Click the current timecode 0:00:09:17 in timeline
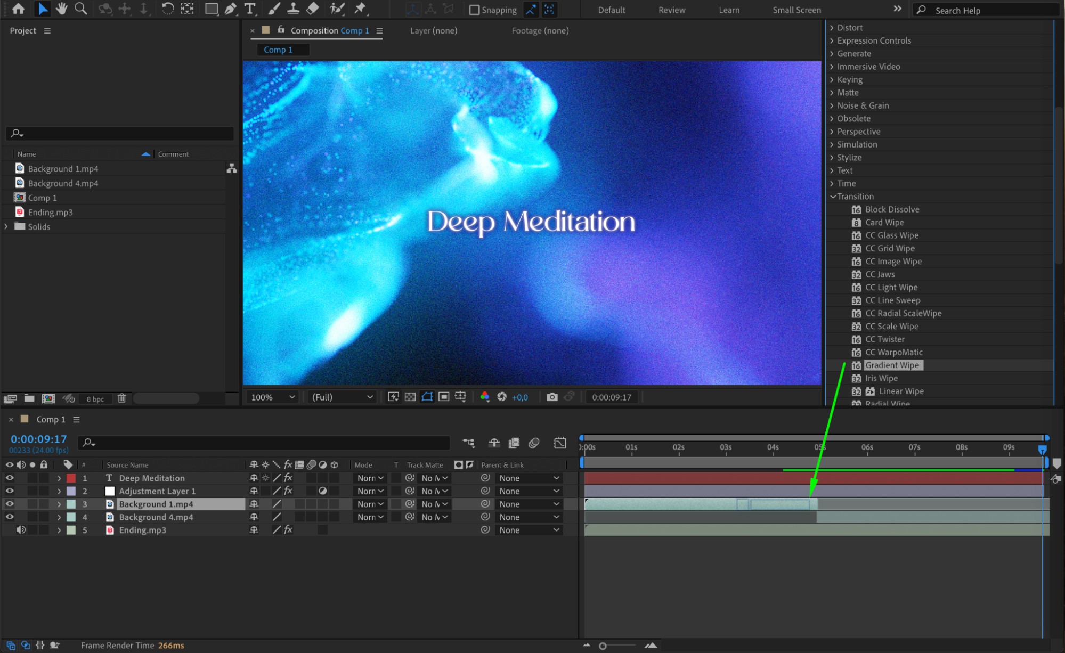The height and width of the screenshot is (653, 1065). click(x=39, y=439)
